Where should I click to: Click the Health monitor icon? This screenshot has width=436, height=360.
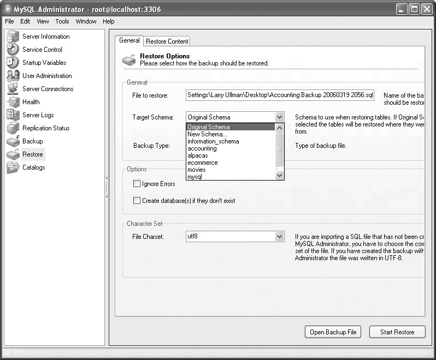13,102
